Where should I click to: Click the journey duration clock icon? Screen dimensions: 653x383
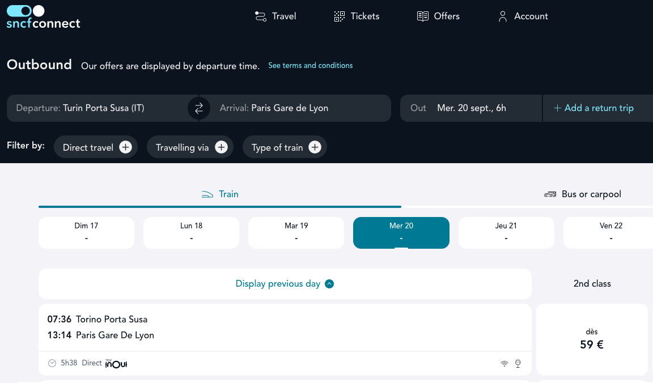point(52,363)
